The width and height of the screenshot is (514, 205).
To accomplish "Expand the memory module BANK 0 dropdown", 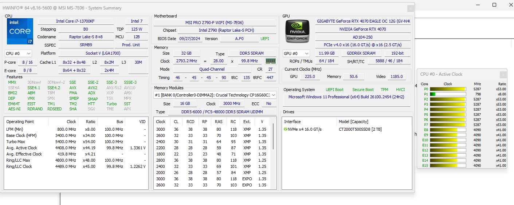I will (x=215, y=95).
